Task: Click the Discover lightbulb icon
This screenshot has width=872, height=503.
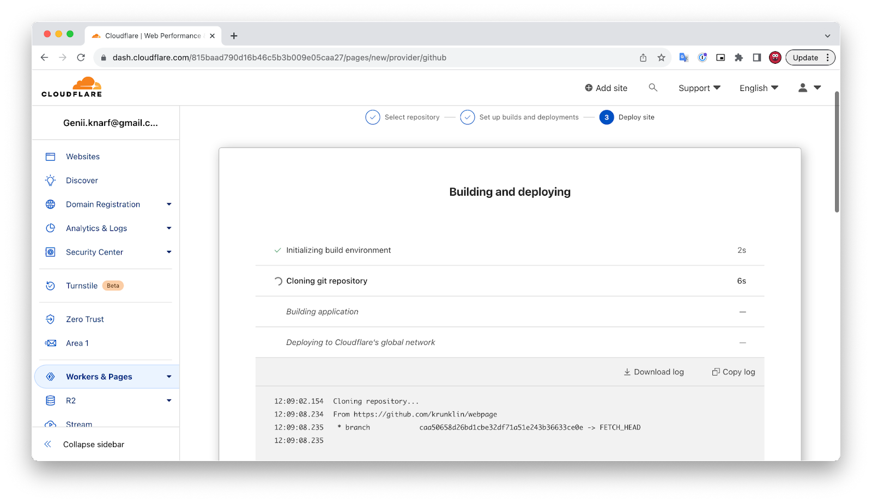Action: (x=51, y=180)
